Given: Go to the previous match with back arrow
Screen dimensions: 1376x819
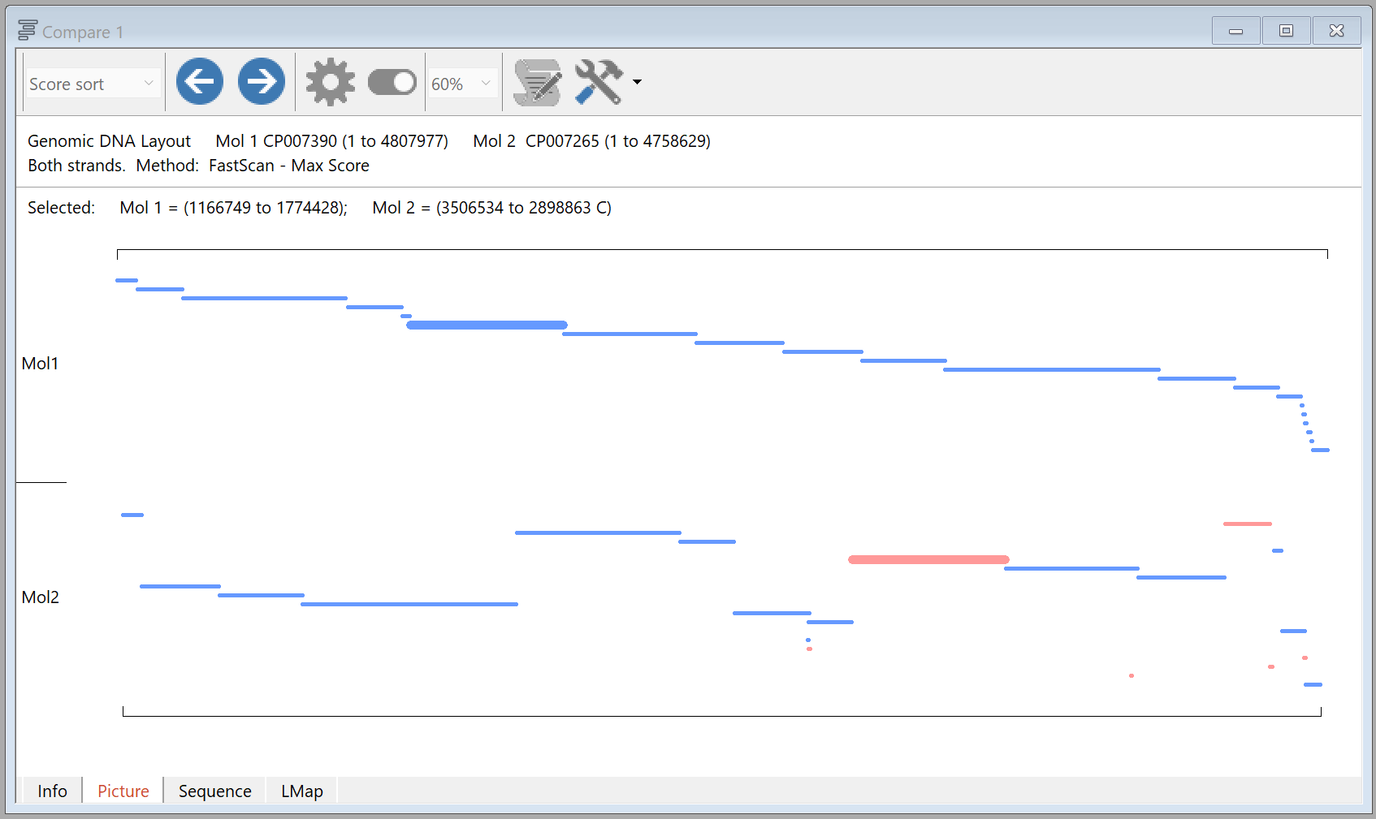Looking at the screenshot, I should click(200, 81).
